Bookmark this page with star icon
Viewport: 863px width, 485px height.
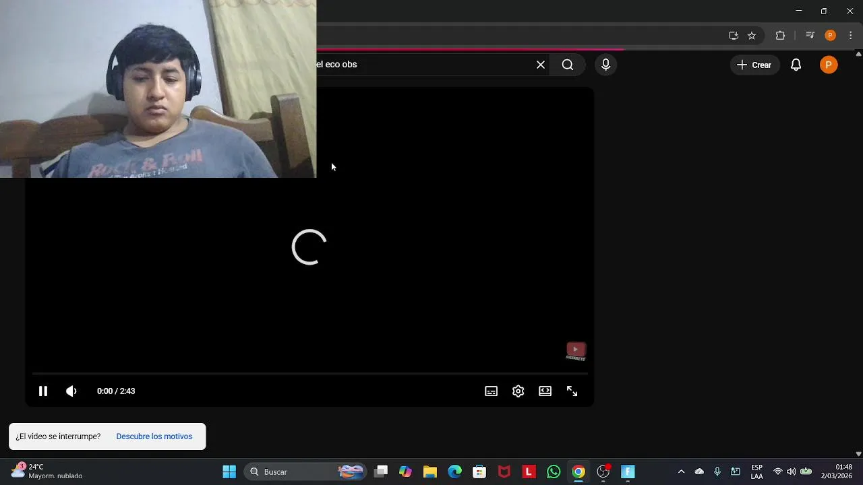click(752, 36)
